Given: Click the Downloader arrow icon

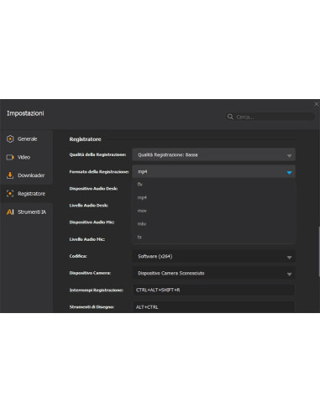Looking at the screenshot, I should (10, 175).
